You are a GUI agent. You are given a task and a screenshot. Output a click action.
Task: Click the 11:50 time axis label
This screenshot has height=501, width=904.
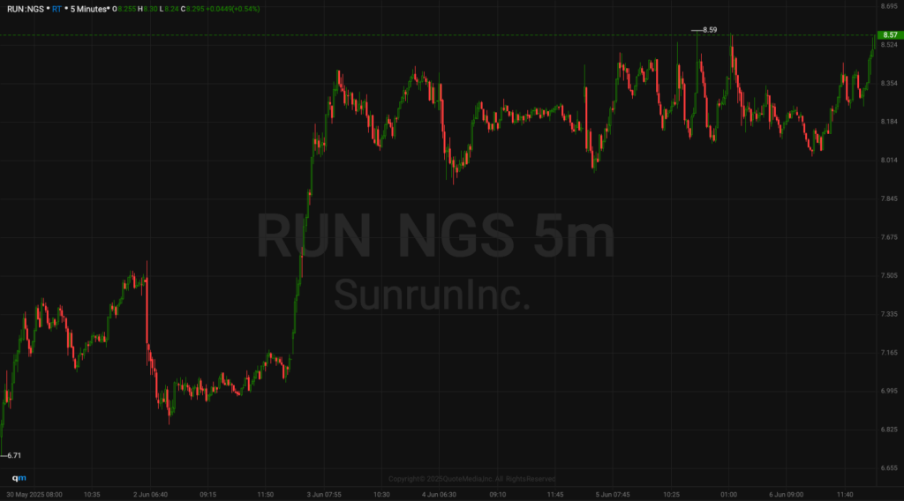click(266, 495)
